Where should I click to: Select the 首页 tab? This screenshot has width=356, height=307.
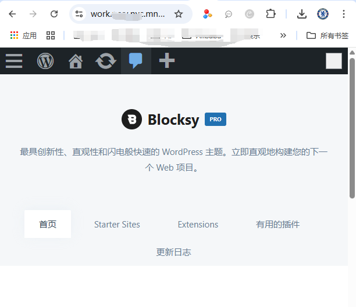coord(48,224)
